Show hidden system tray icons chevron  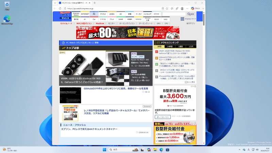pyautogui.click(x=240, y=150)
